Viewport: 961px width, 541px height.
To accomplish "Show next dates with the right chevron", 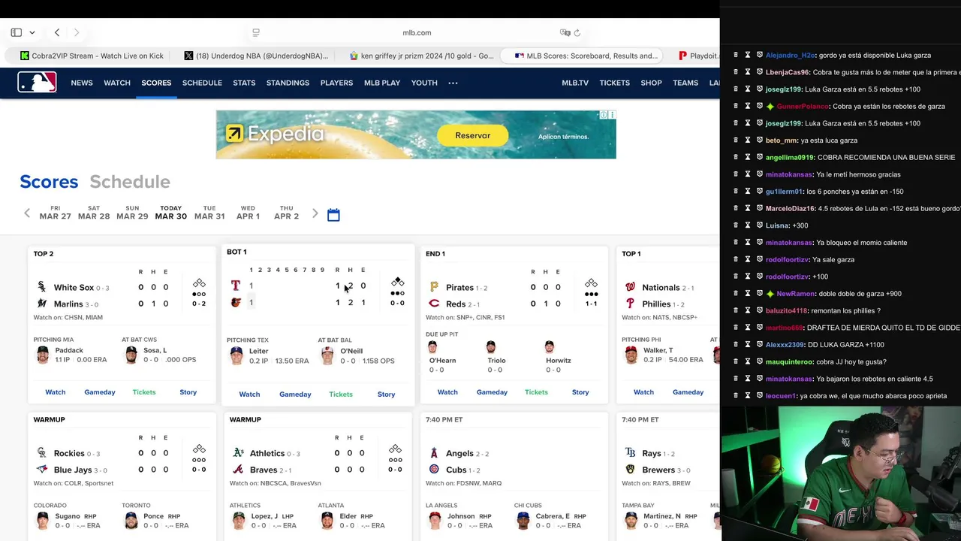I will 315,213.
